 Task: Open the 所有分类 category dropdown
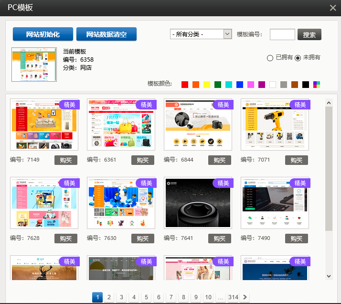(x=201, y=34)
